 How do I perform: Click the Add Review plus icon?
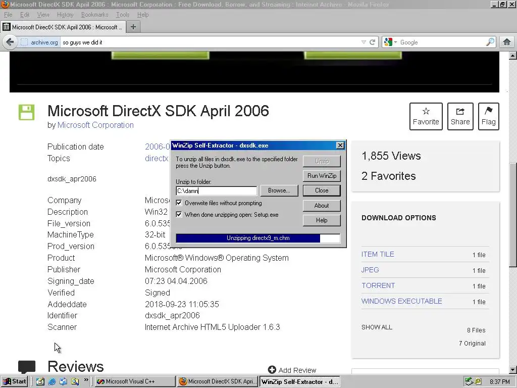272,370
